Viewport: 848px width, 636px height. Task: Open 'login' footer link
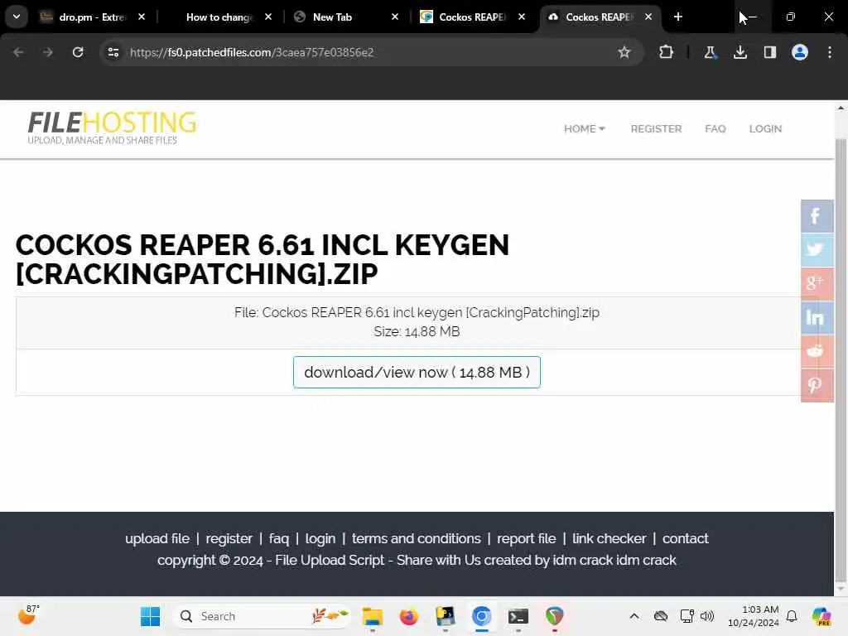(320, 538)
